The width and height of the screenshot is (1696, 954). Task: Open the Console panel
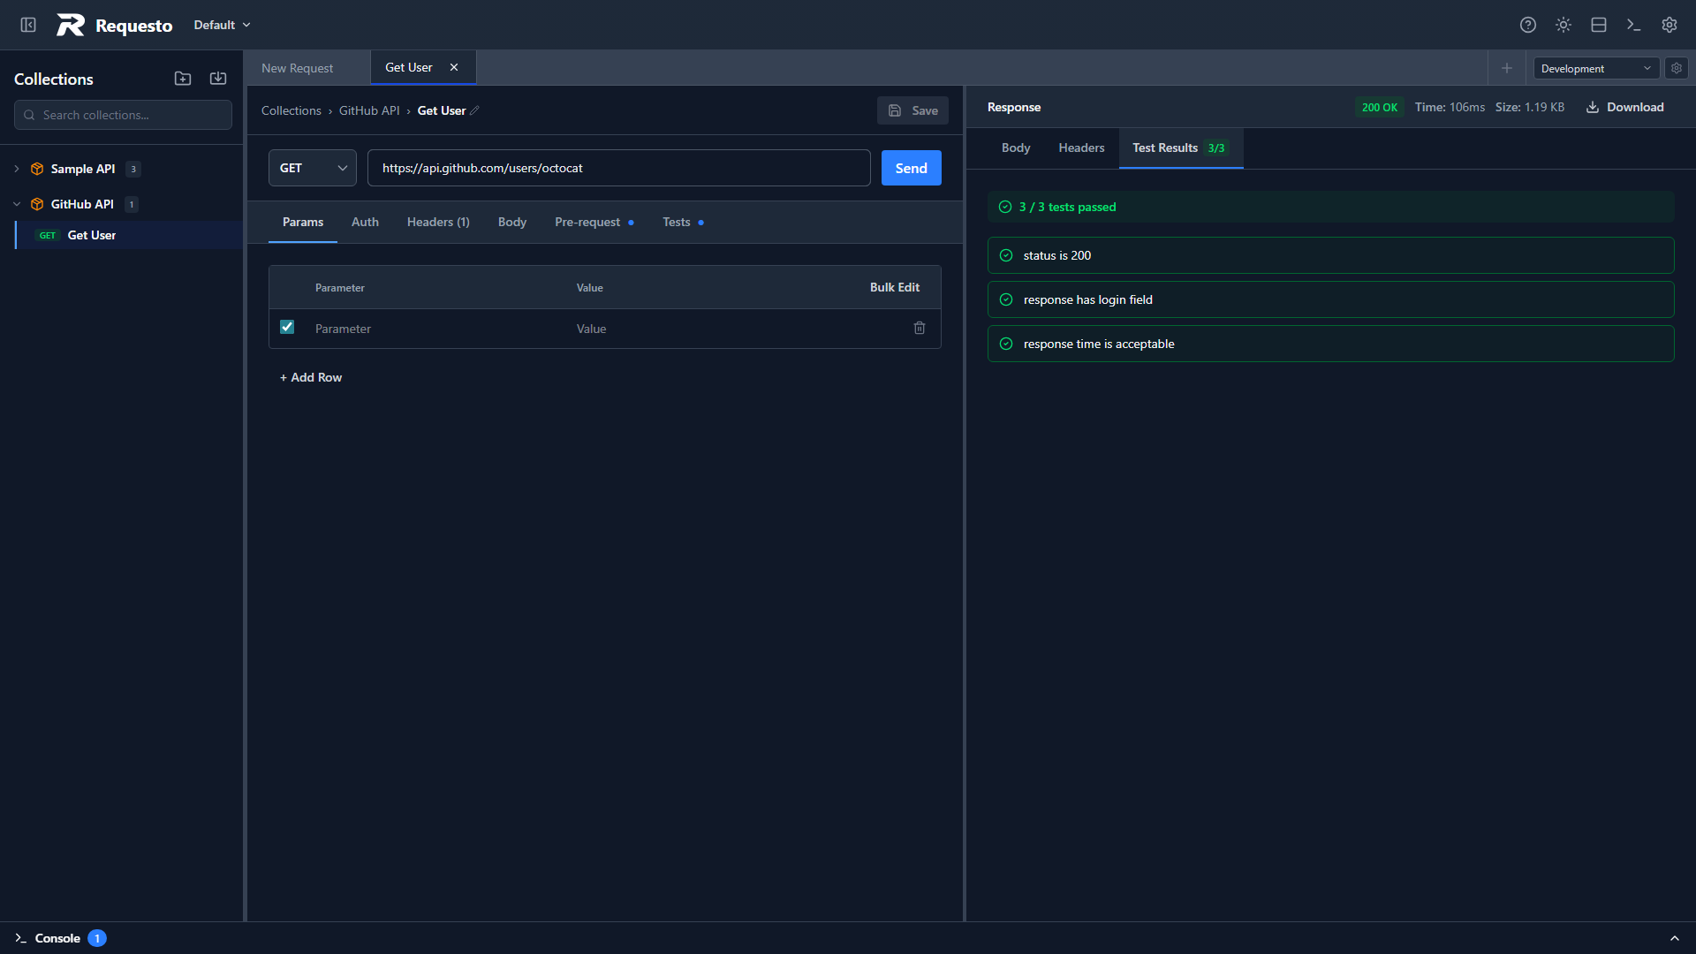[x=59, y=938]
